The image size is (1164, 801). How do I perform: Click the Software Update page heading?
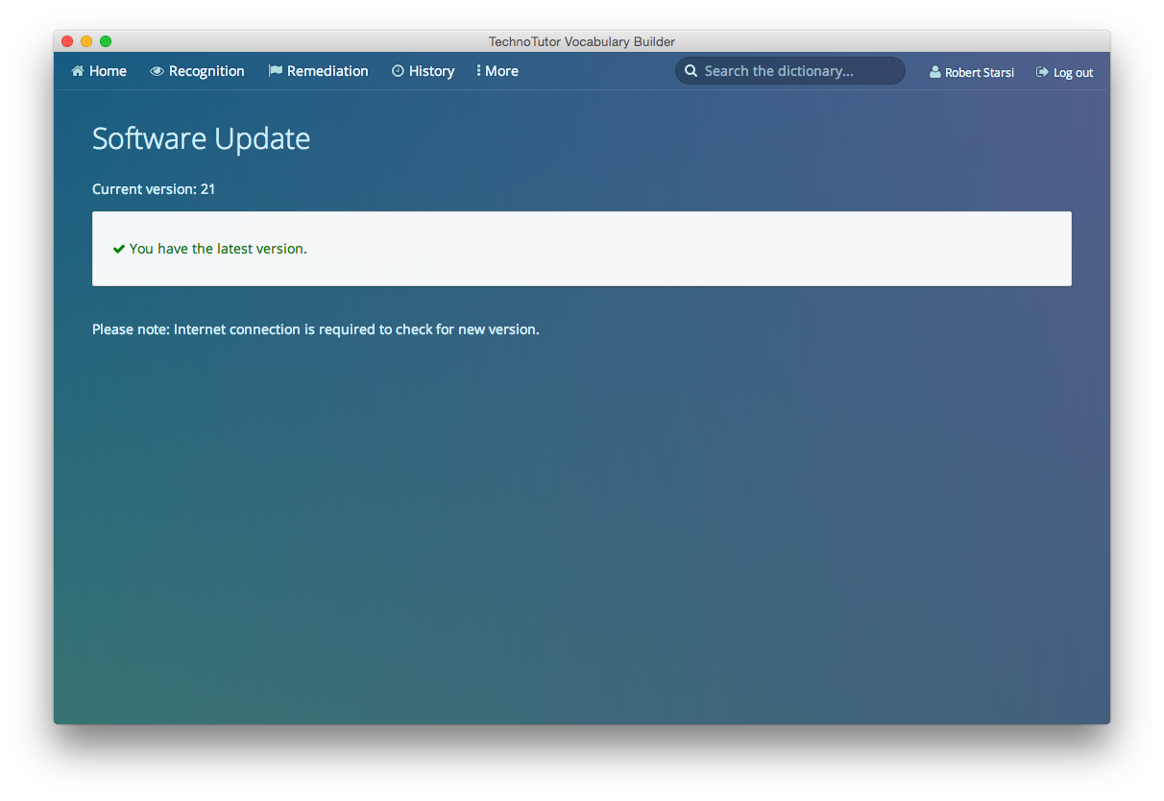[200, 138]
